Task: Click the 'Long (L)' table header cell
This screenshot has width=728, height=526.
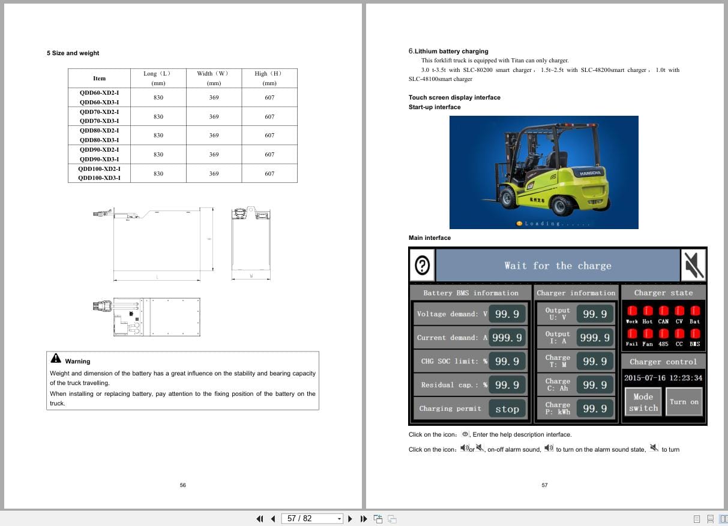Action: coord(158,79)
